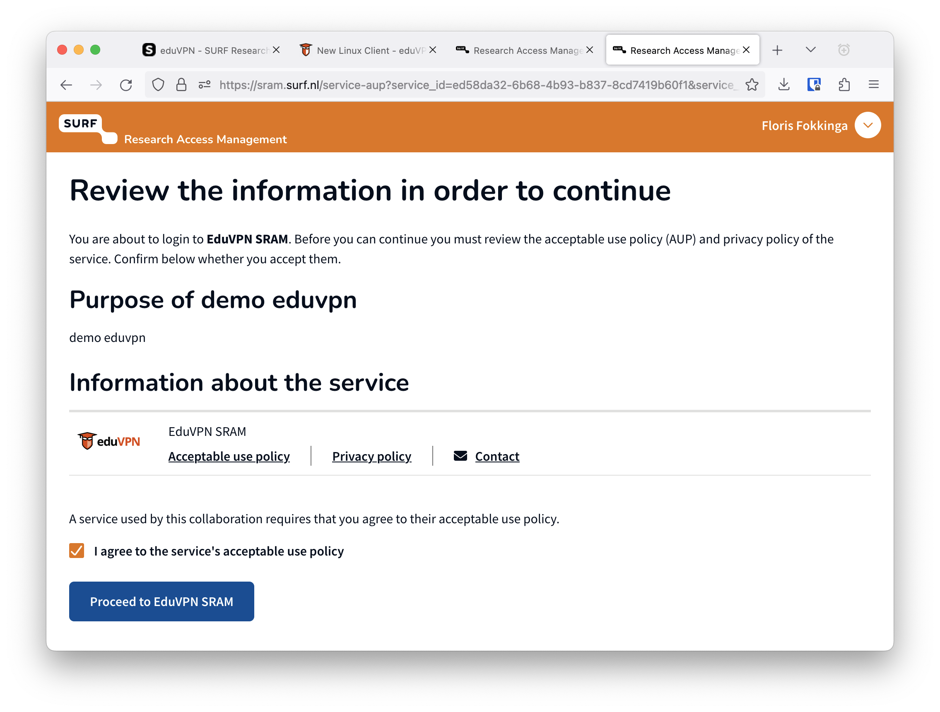940x712 pixels.
Task: Open the downloads arrow icon
Action: tap(784, 85)
